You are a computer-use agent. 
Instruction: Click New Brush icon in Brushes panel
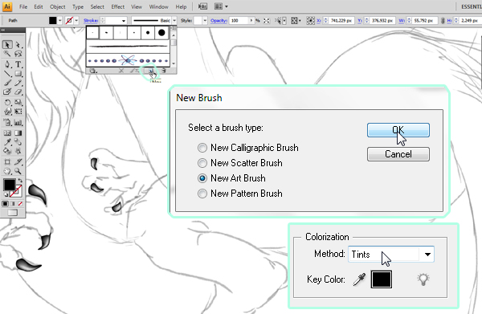151,71
